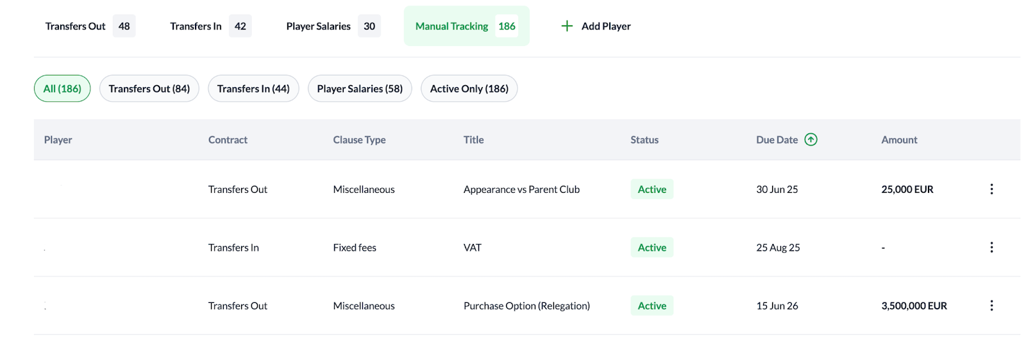This screenshot has height=342, width=1026.
Task: Click the Status column header
Action: click(x=644, y=140)
